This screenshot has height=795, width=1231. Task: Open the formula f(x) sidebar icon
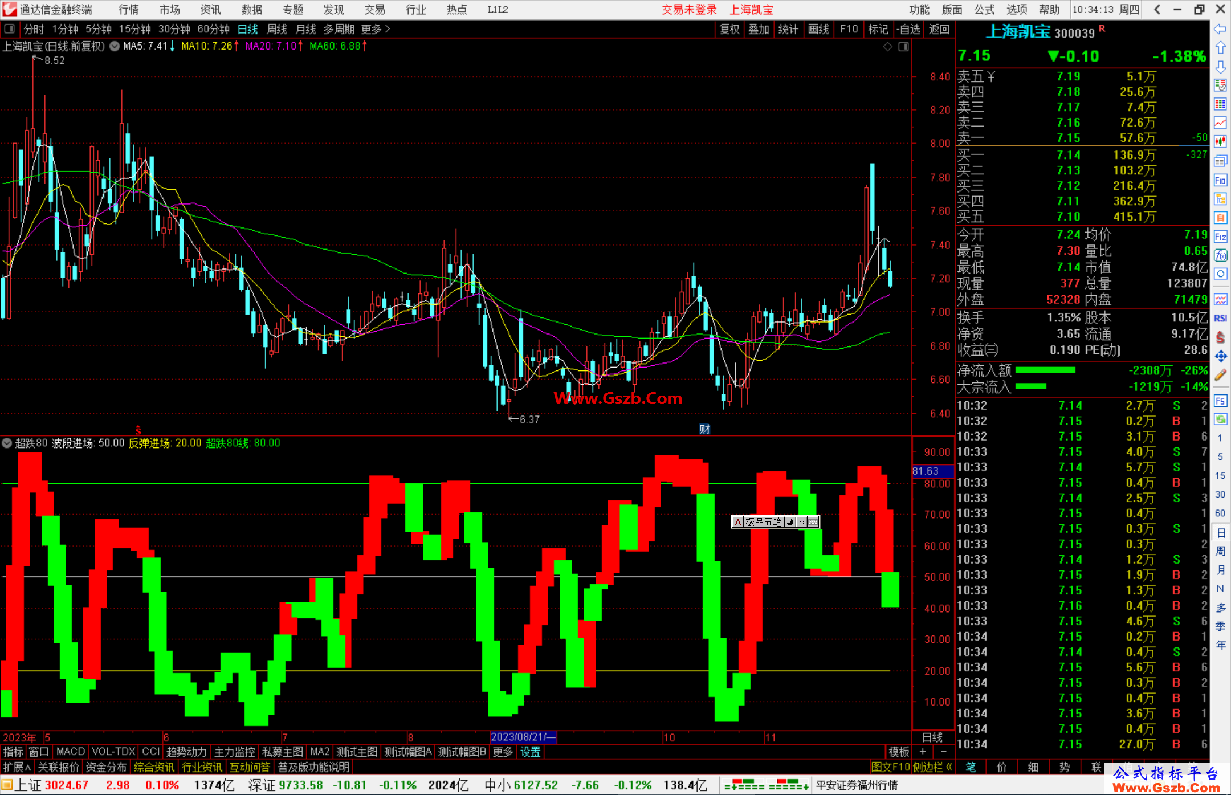click(x=1220, y=256)
